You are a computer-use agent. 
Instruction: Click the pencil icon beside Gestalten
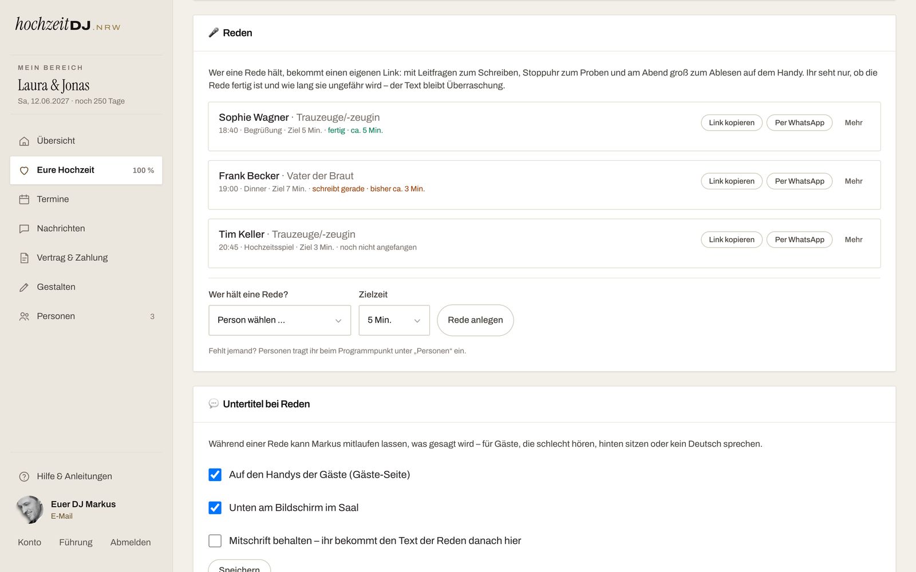pos(24,287)
